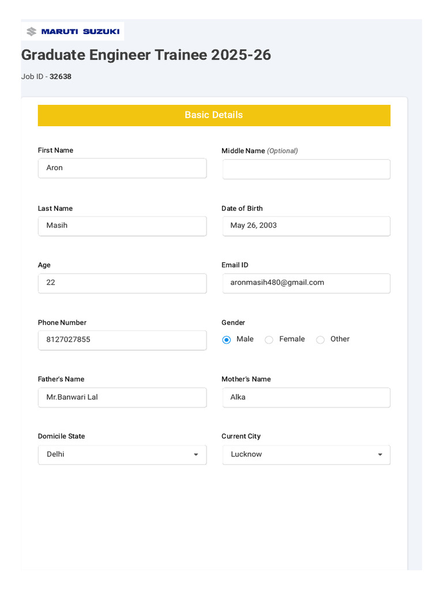
Task: Click the Last Name field containing Masih
Action: pos(122,226)
